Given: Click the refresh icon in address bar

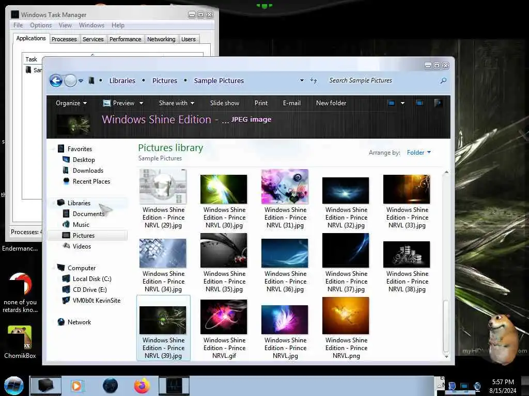Looking at the screenshot, I should [314, 80].
